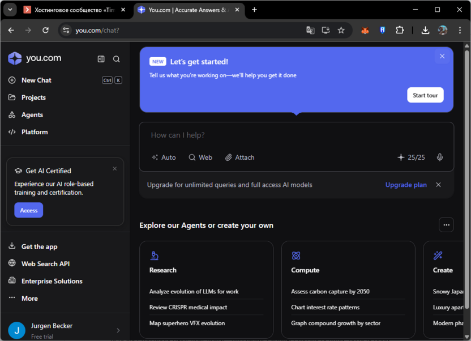Dismiss the upgrade plan notice
Image resolution: width=471 pixels, height=341 pixels.
click(439, 185)
